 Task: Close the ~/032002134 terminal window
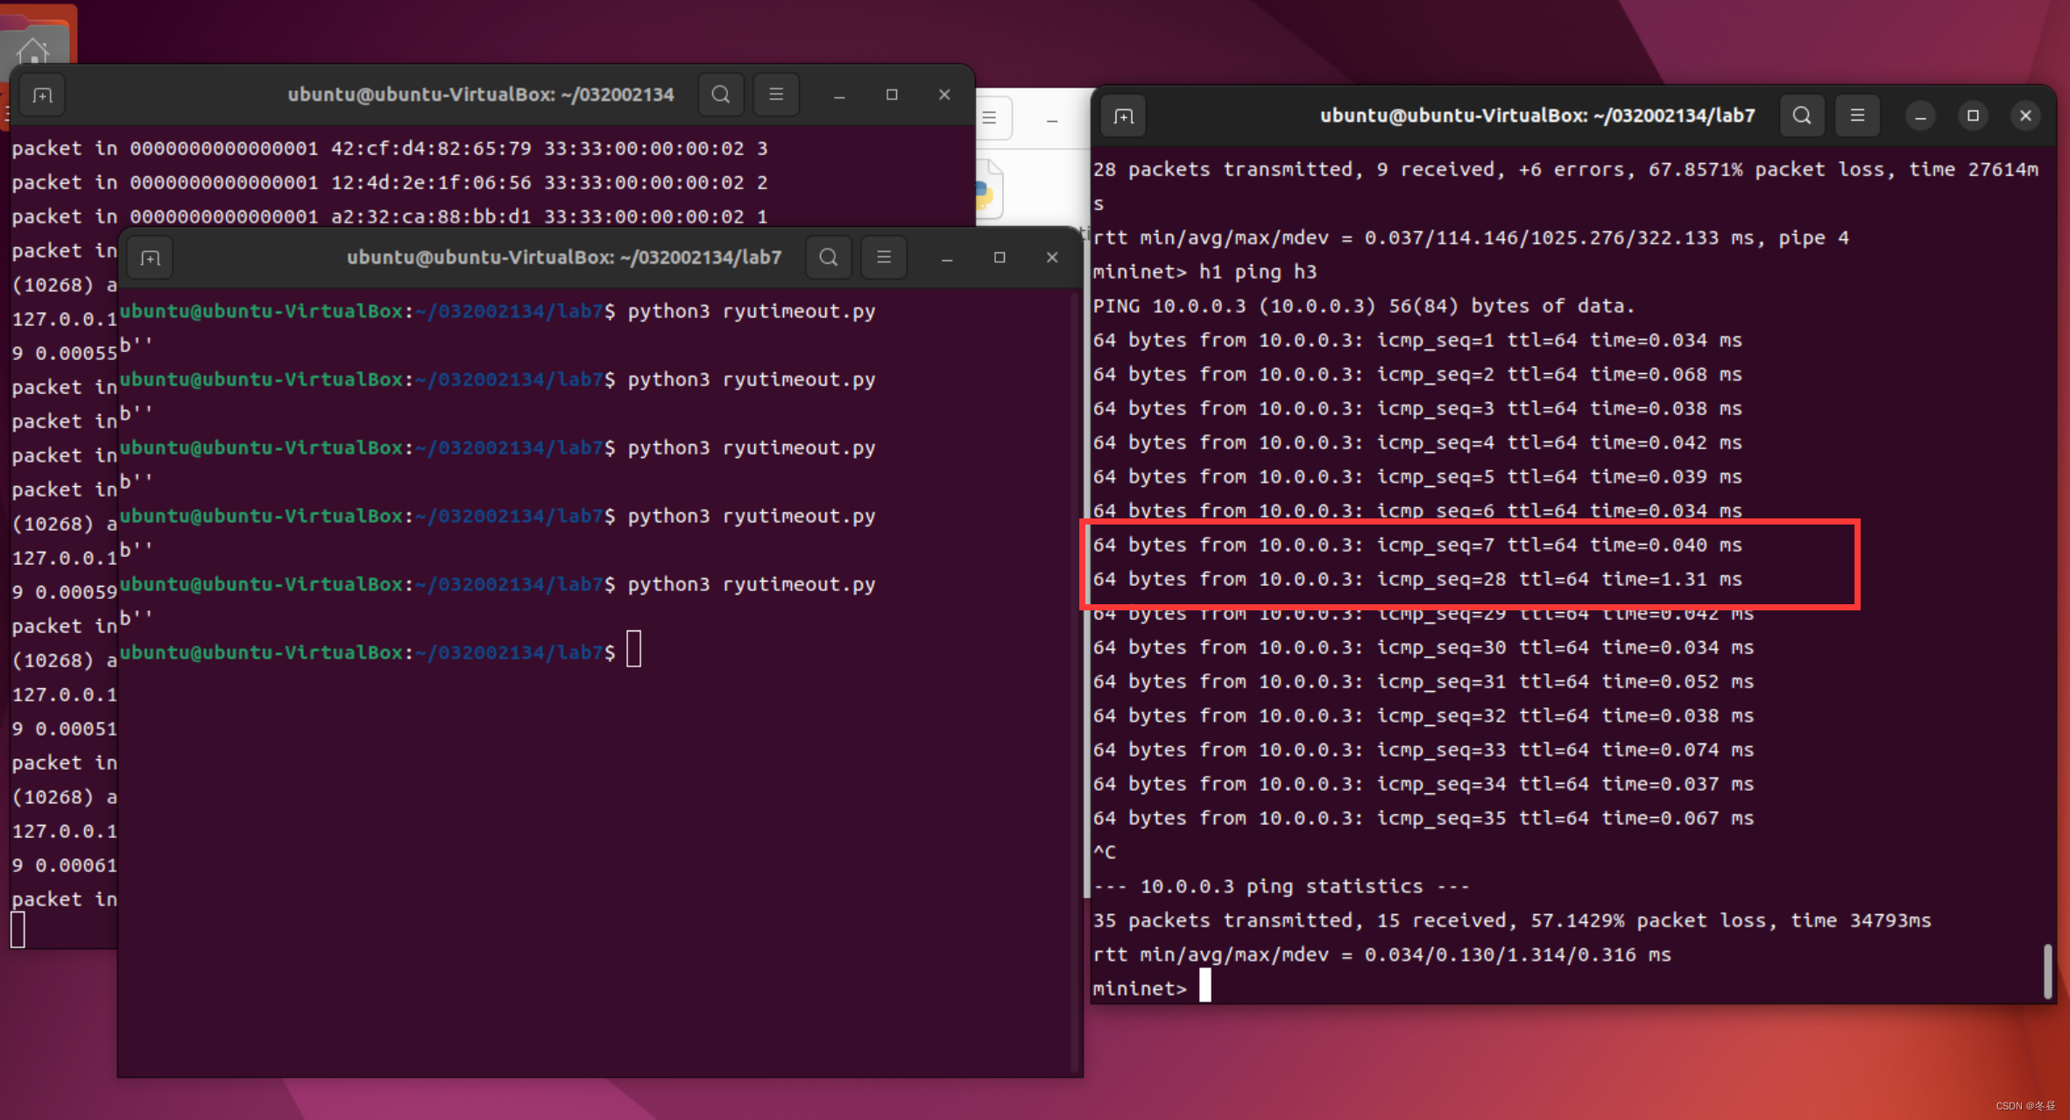coord(944,95)
